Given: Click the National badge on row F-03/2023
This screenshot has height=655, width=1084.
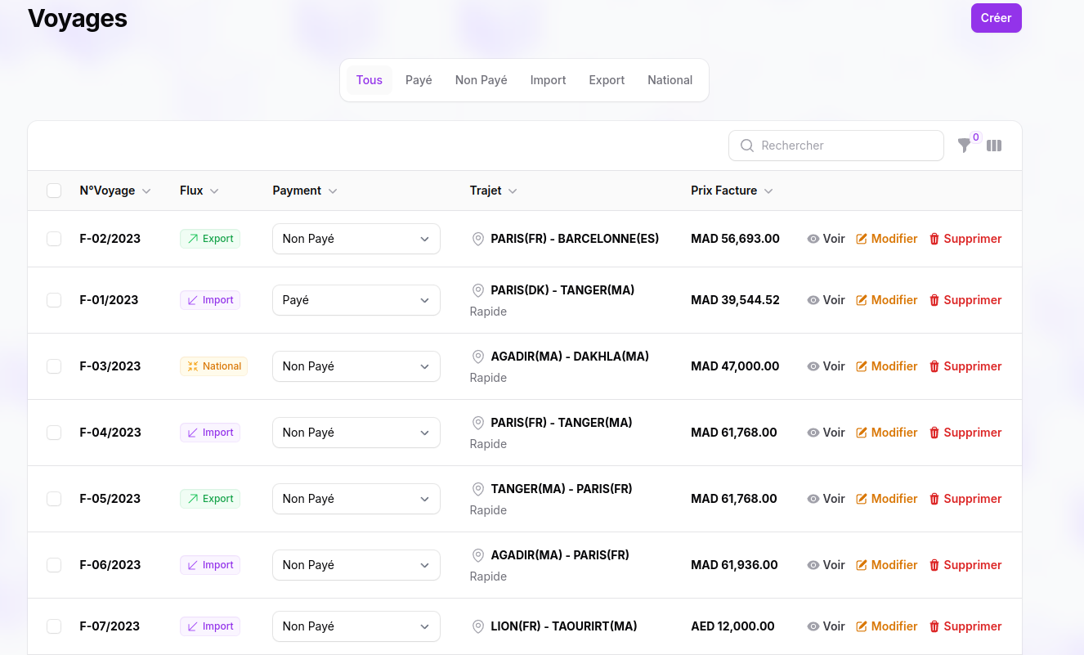Looking at the screenshot, I should point(213,366).
